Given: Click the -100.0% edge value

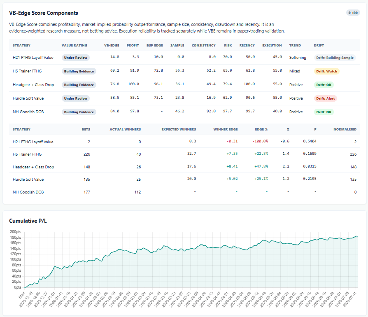Looking at the screenshot, I should (260, 141).
